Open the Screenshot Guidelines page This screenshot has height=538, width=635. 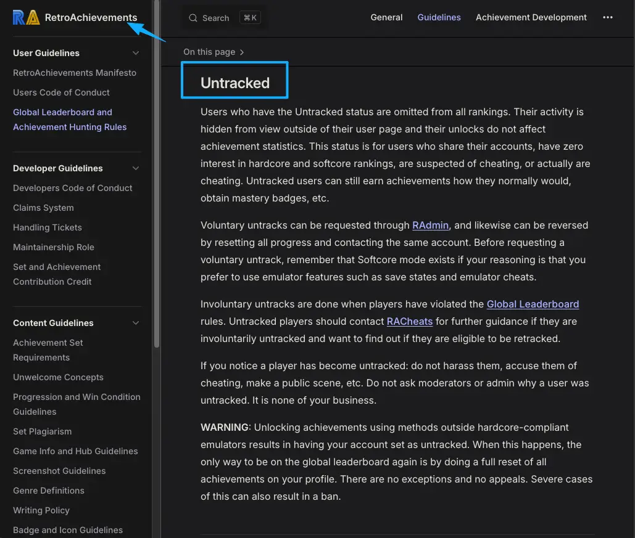pos(59,471)
